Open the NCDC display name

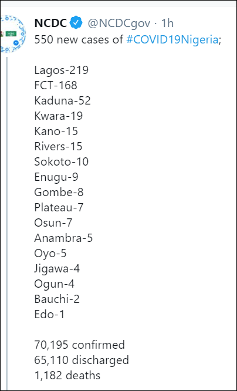pos(50,23)
